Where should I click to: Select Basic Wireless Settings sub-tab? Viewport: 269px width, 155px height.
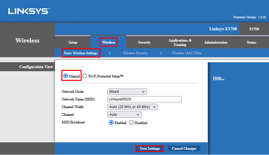click(81, 53)
